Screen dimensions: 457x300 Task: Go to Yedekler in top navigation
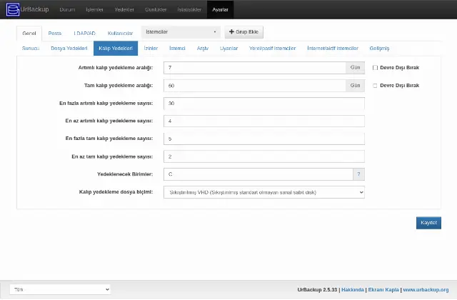tap(124, 9)
